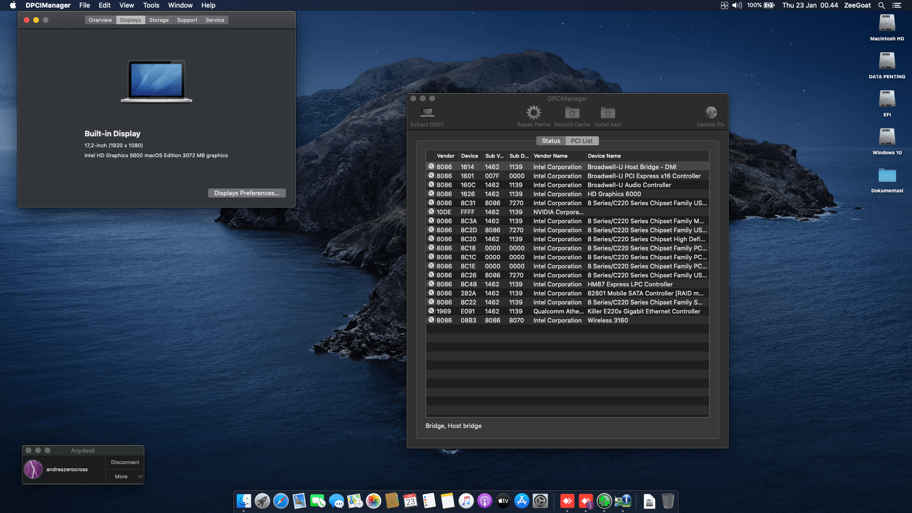
Task: Select the NVIDIA Corporation row
Action: 568,212
